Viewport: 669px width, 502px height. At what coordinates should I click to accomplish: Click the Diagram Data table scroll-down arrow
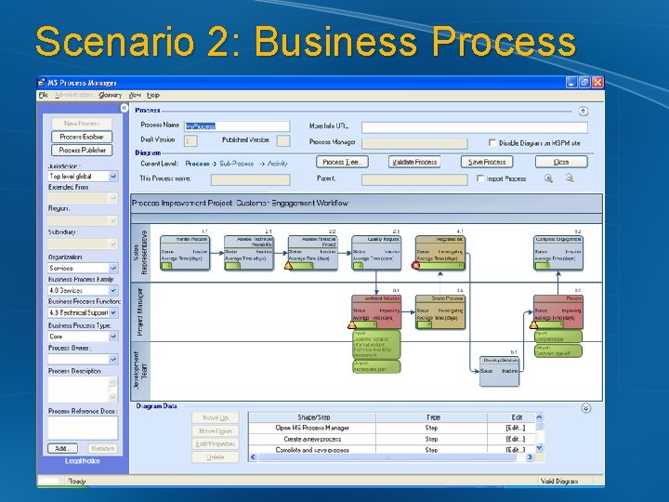539,448
